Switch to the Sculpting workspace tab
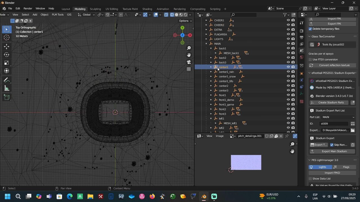This screenshot has width=360, height=202. 95,9
